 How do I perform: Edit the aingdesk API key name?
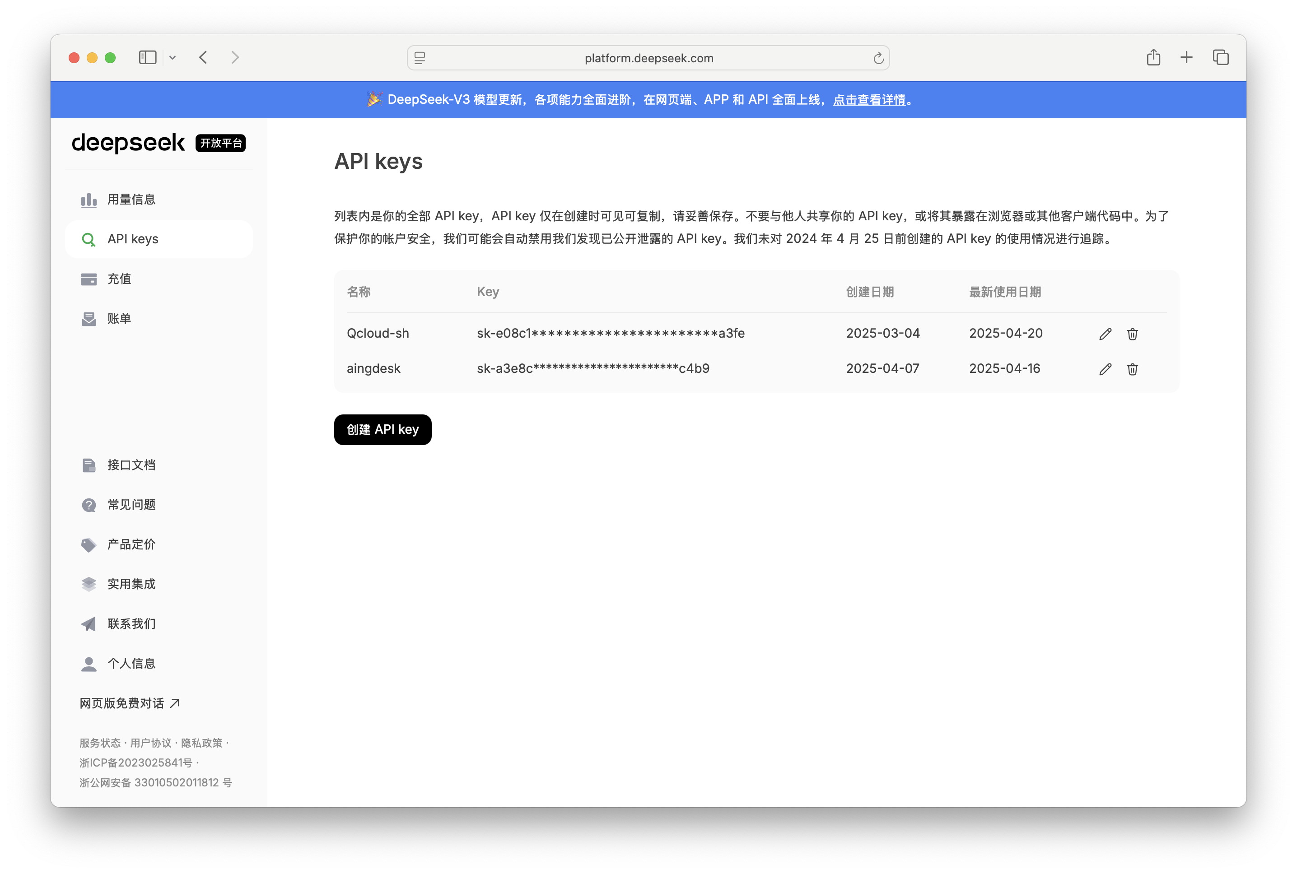click(1105, 369)
